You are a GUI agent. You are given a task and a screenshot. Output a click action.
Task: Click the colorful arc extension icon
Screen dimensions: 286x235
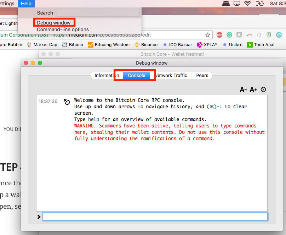pos(249,35)
